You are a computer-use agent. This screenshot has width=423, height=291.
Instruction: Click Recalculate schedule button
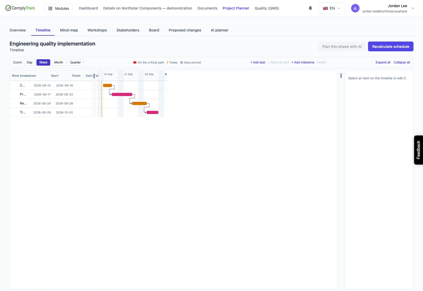point(391,47)
